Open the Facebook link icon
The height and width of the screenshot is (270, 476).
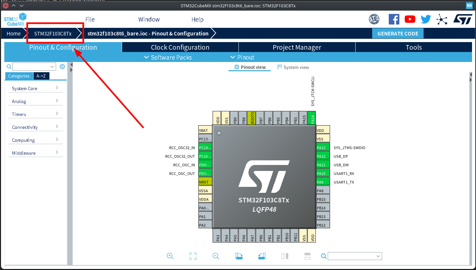point(394,19)
